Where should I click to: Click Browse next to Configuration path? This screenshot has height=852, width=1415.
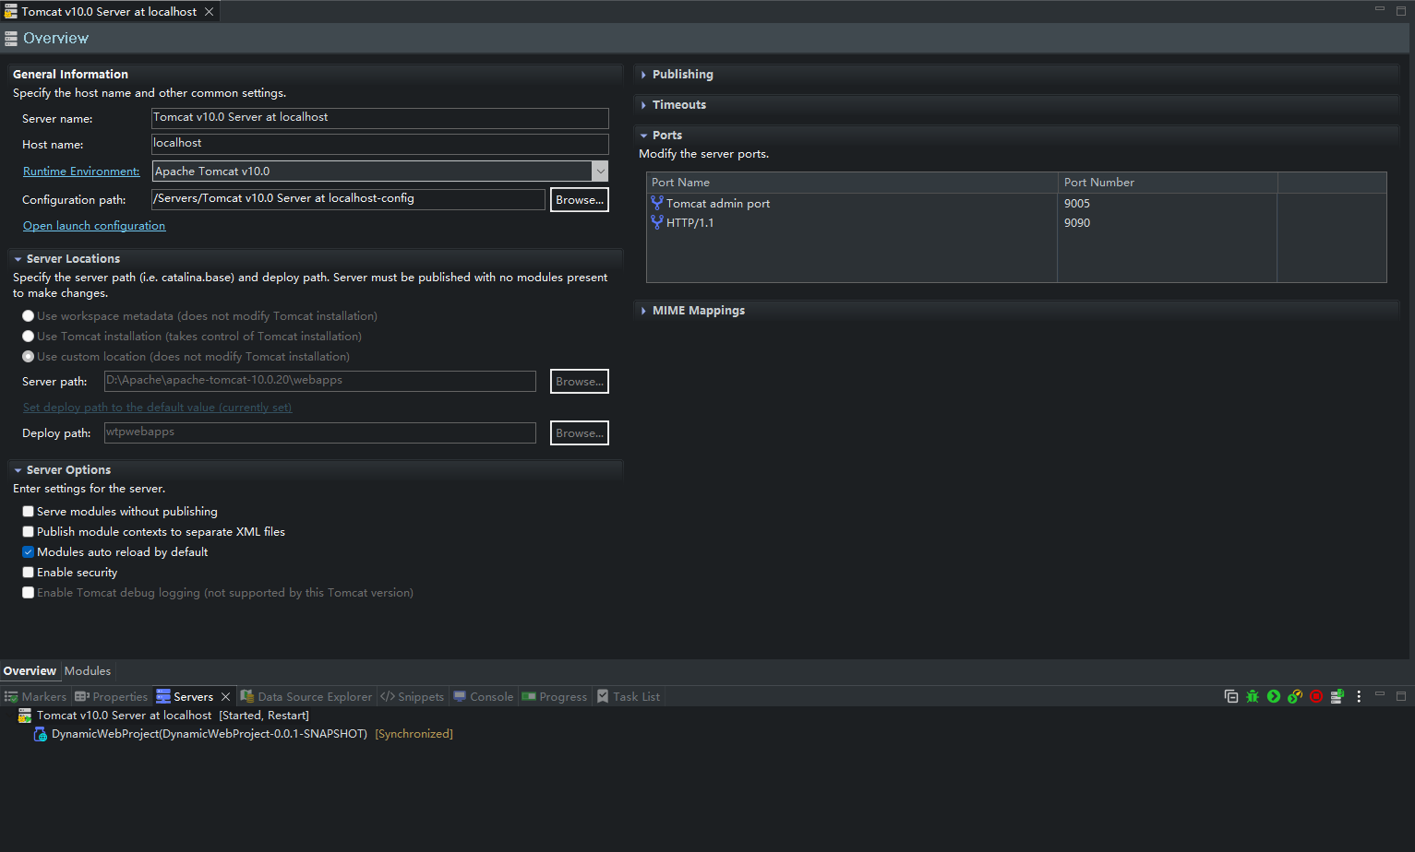(580, 199)
